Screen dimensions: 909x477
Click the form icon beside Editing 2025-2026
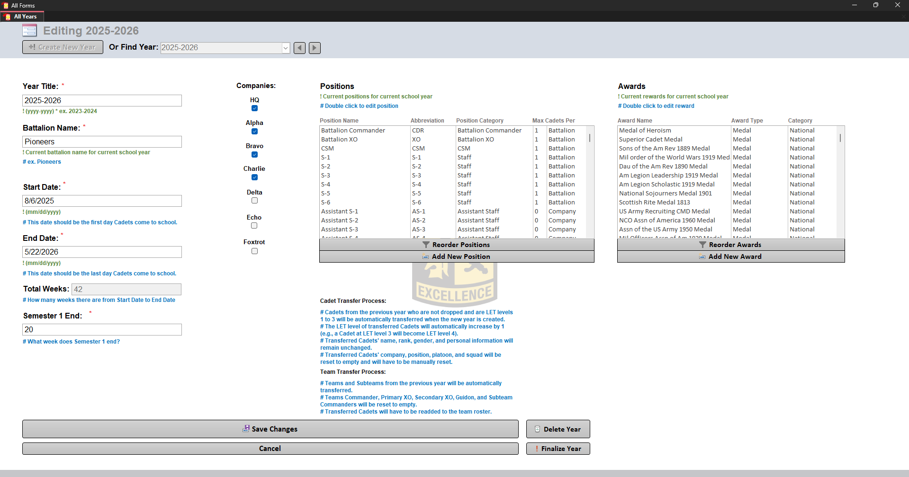click(29, 31)
